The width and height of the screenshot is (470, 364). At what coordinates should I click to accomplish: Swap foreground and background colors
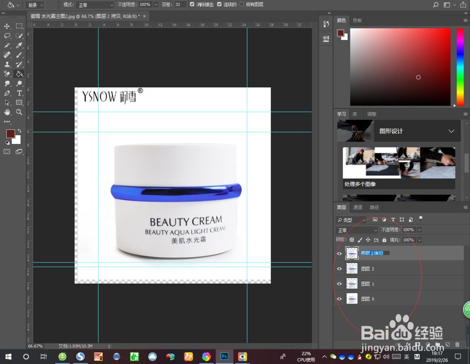point(19,131)
